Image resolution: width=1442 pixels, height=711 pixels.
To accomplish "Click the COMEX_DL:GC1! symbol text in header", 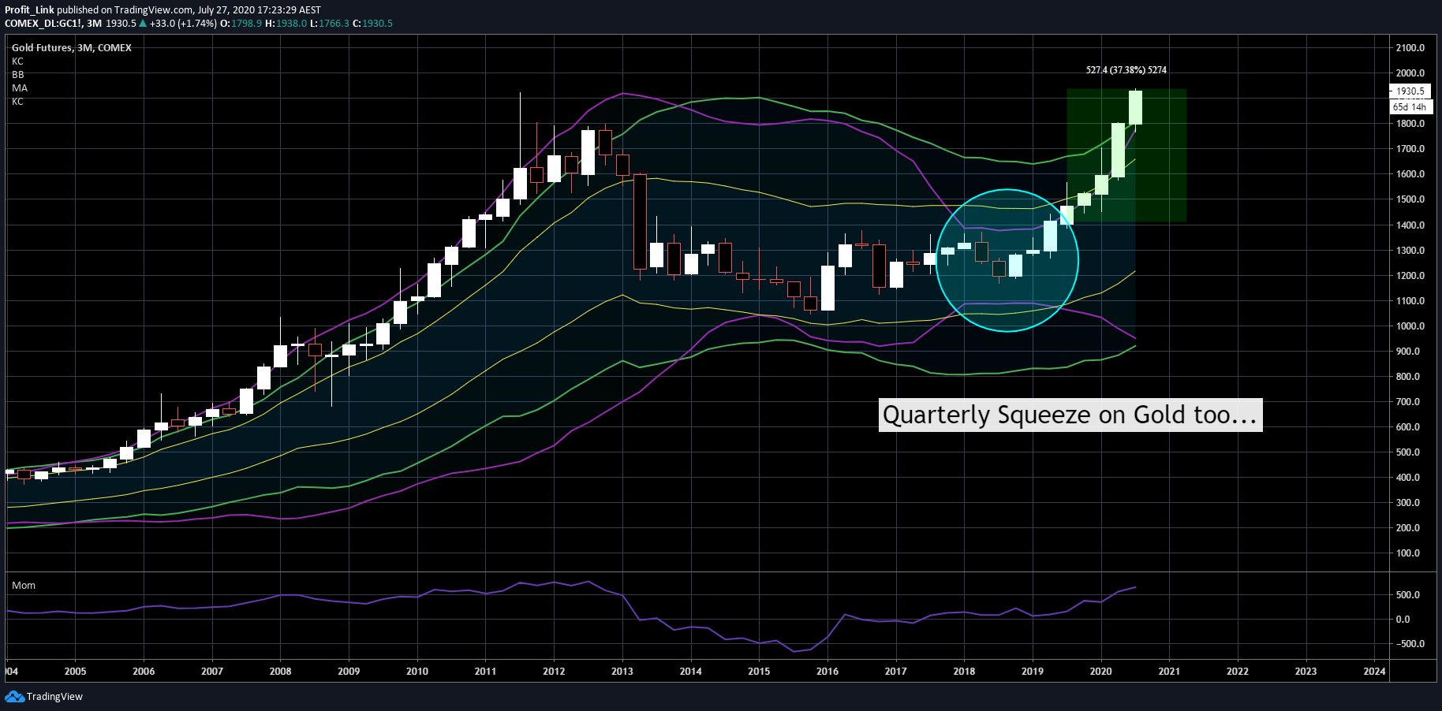I will [x=43, y=24].
